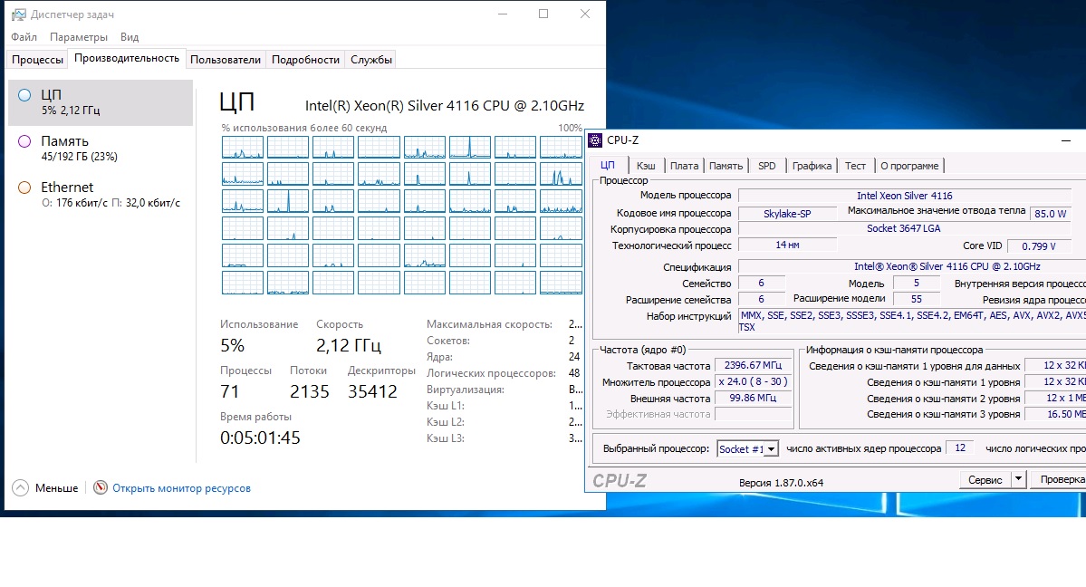Image resolution: width=1086 pixels, height=587 pixels.
Task: Click the Socket 3647 LGA package field
Action: click(905, 228)
